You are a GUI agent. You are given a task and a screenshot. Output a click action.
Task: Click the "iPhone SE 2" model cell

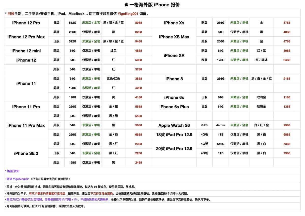[26, 153]
